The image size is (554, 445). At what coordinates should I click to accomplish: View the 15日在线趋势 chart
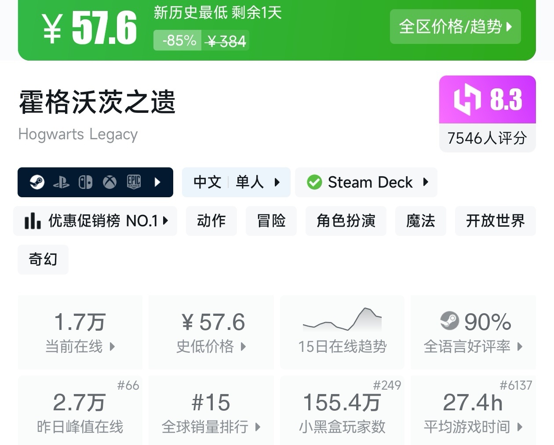click(x=342, y=332)
